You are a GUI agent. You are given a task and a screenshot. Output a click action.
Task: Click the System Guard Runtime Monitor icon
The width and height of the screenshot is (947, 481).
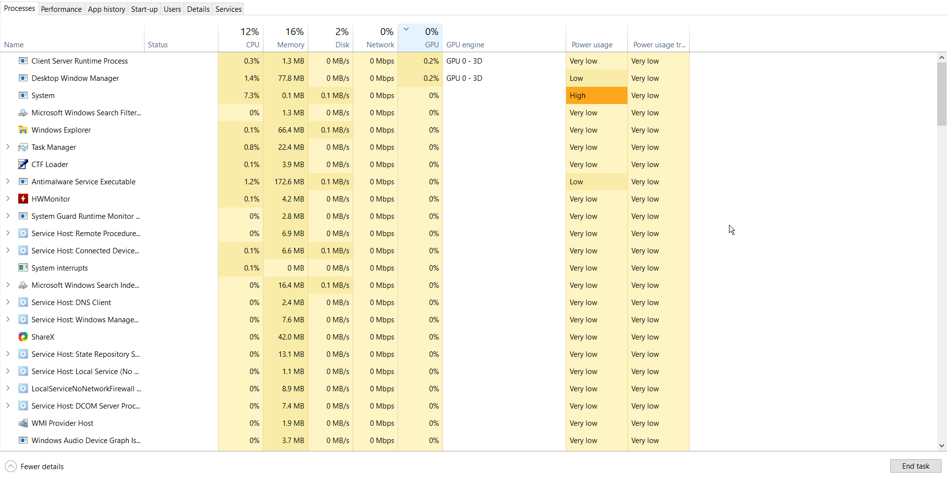pyautogui.click(x=23, y=216)
